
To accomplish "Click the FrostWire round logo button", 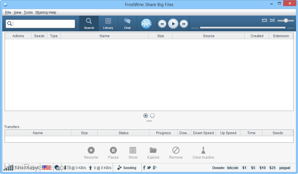I will (146, 24).
